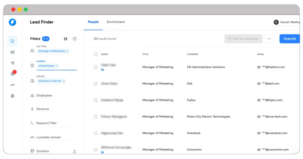Save the current filters with floppy disk icon
303x159 pixels.
[x=65, y=39]
